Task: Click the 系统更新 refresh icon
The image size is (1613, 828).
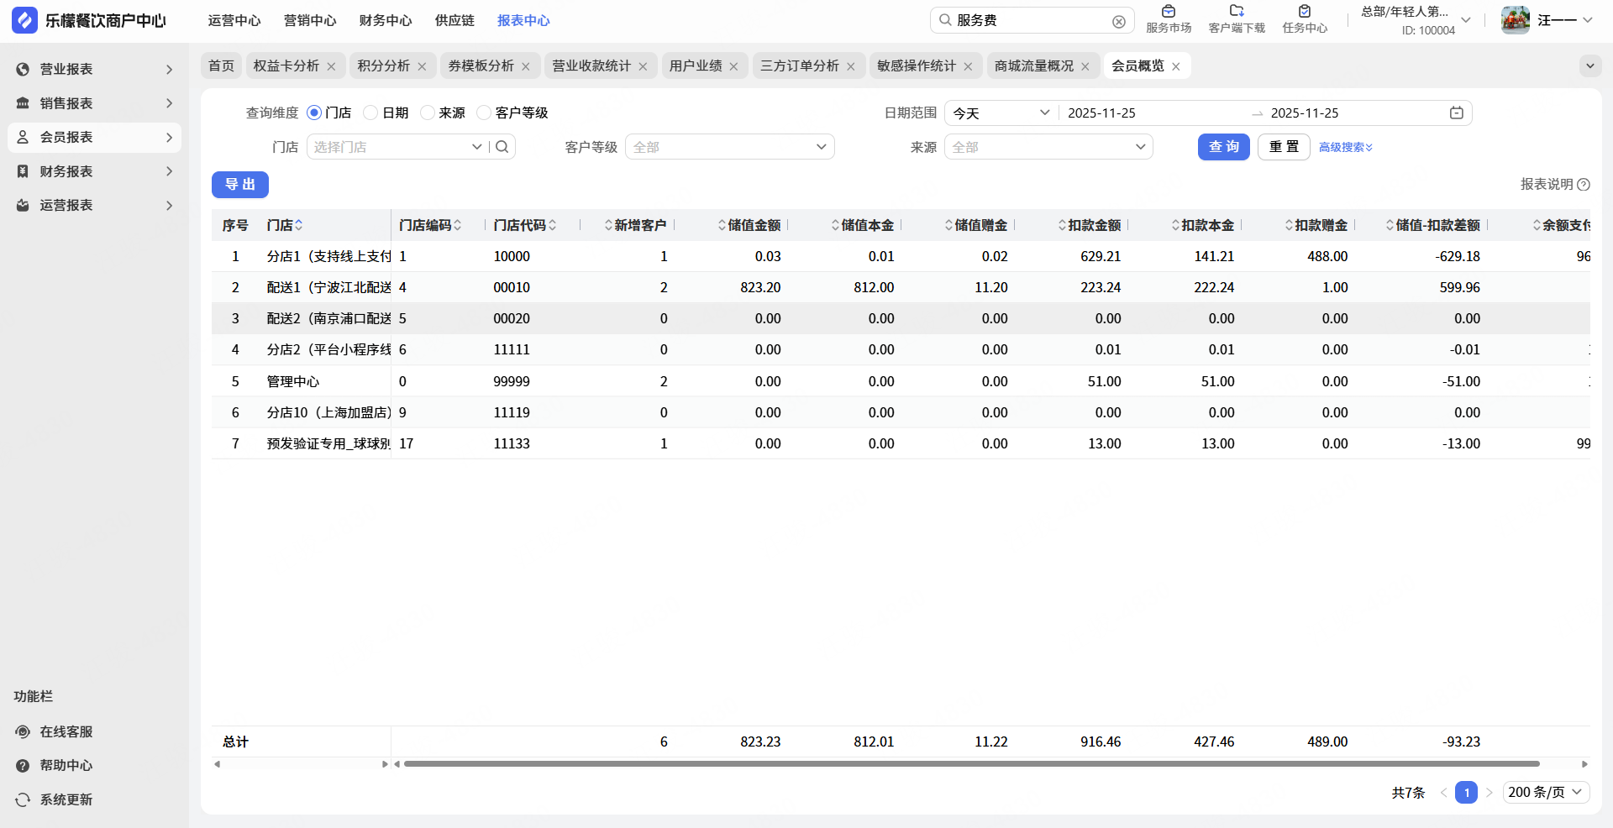Action: click(x=24, y=800)
